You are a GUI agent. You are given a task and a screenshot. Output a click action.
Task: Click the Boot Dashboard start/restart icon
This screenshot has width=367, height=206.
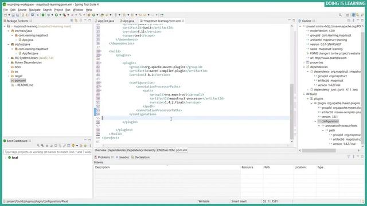click(x=38, y=145)
